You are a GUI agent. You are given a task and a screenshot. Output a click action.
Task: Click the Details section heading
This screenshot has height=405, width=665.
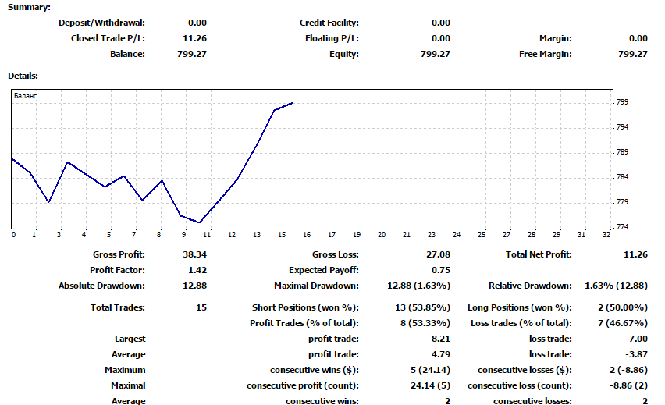click(x=23, y=76)
